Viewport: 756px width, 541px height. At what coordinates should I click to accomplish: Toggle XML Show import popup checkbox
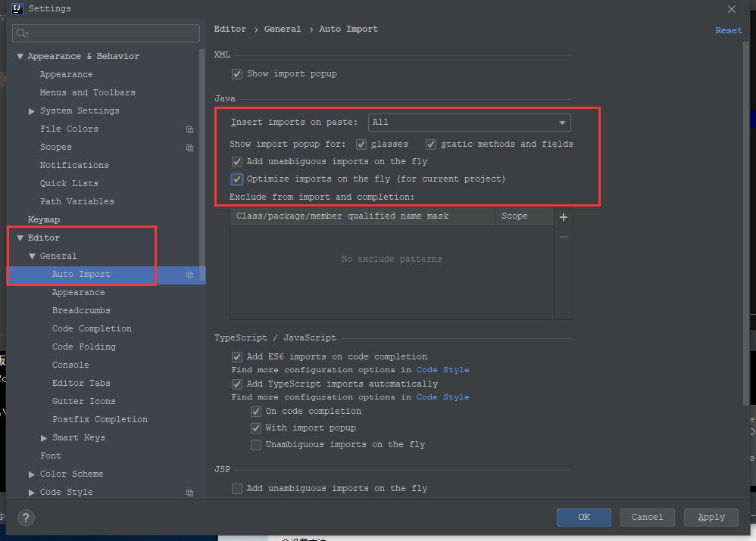pos(237,74)
